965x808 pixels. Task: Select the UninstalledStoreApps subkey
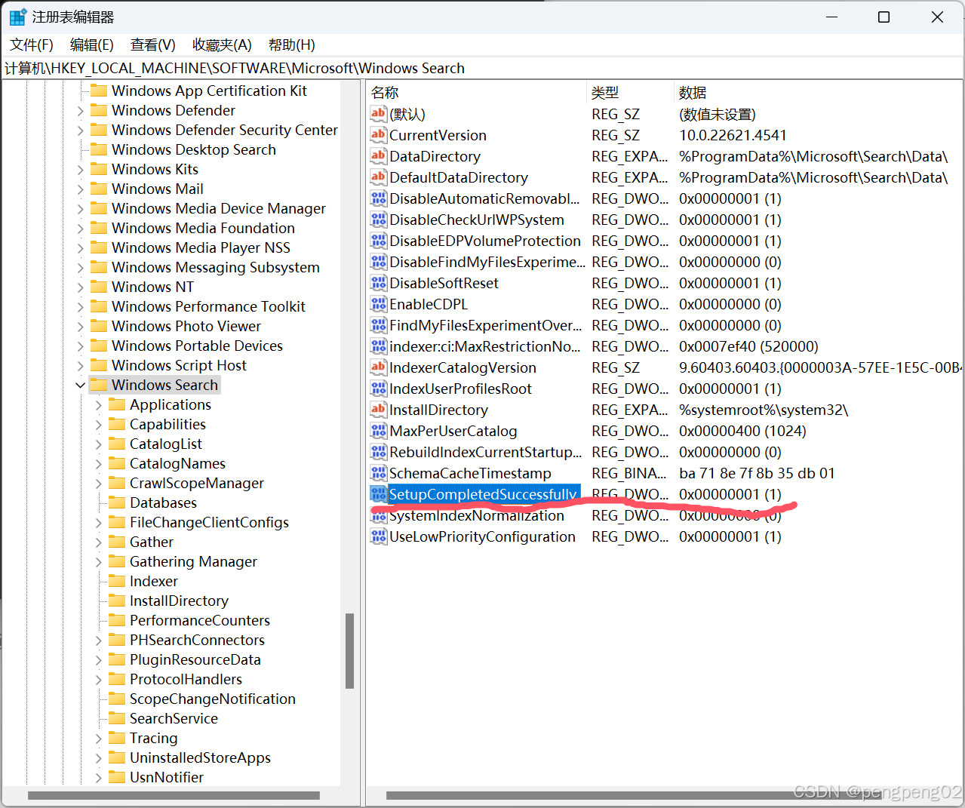coord(200,757)
